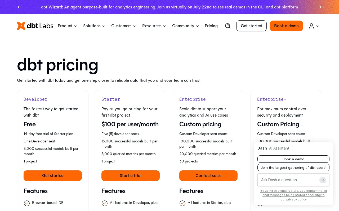Send the Dash question with arrow button
This screenshot has height=211, width=339.
pos(323,180)
